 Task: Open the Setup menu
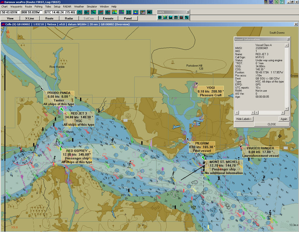(x=57, y=6)
